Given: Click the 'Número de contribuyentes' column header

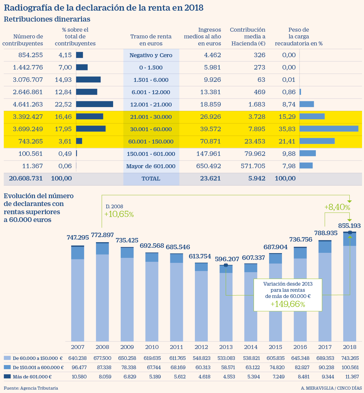Looking at the screenshot, I should tap(23, 40).
